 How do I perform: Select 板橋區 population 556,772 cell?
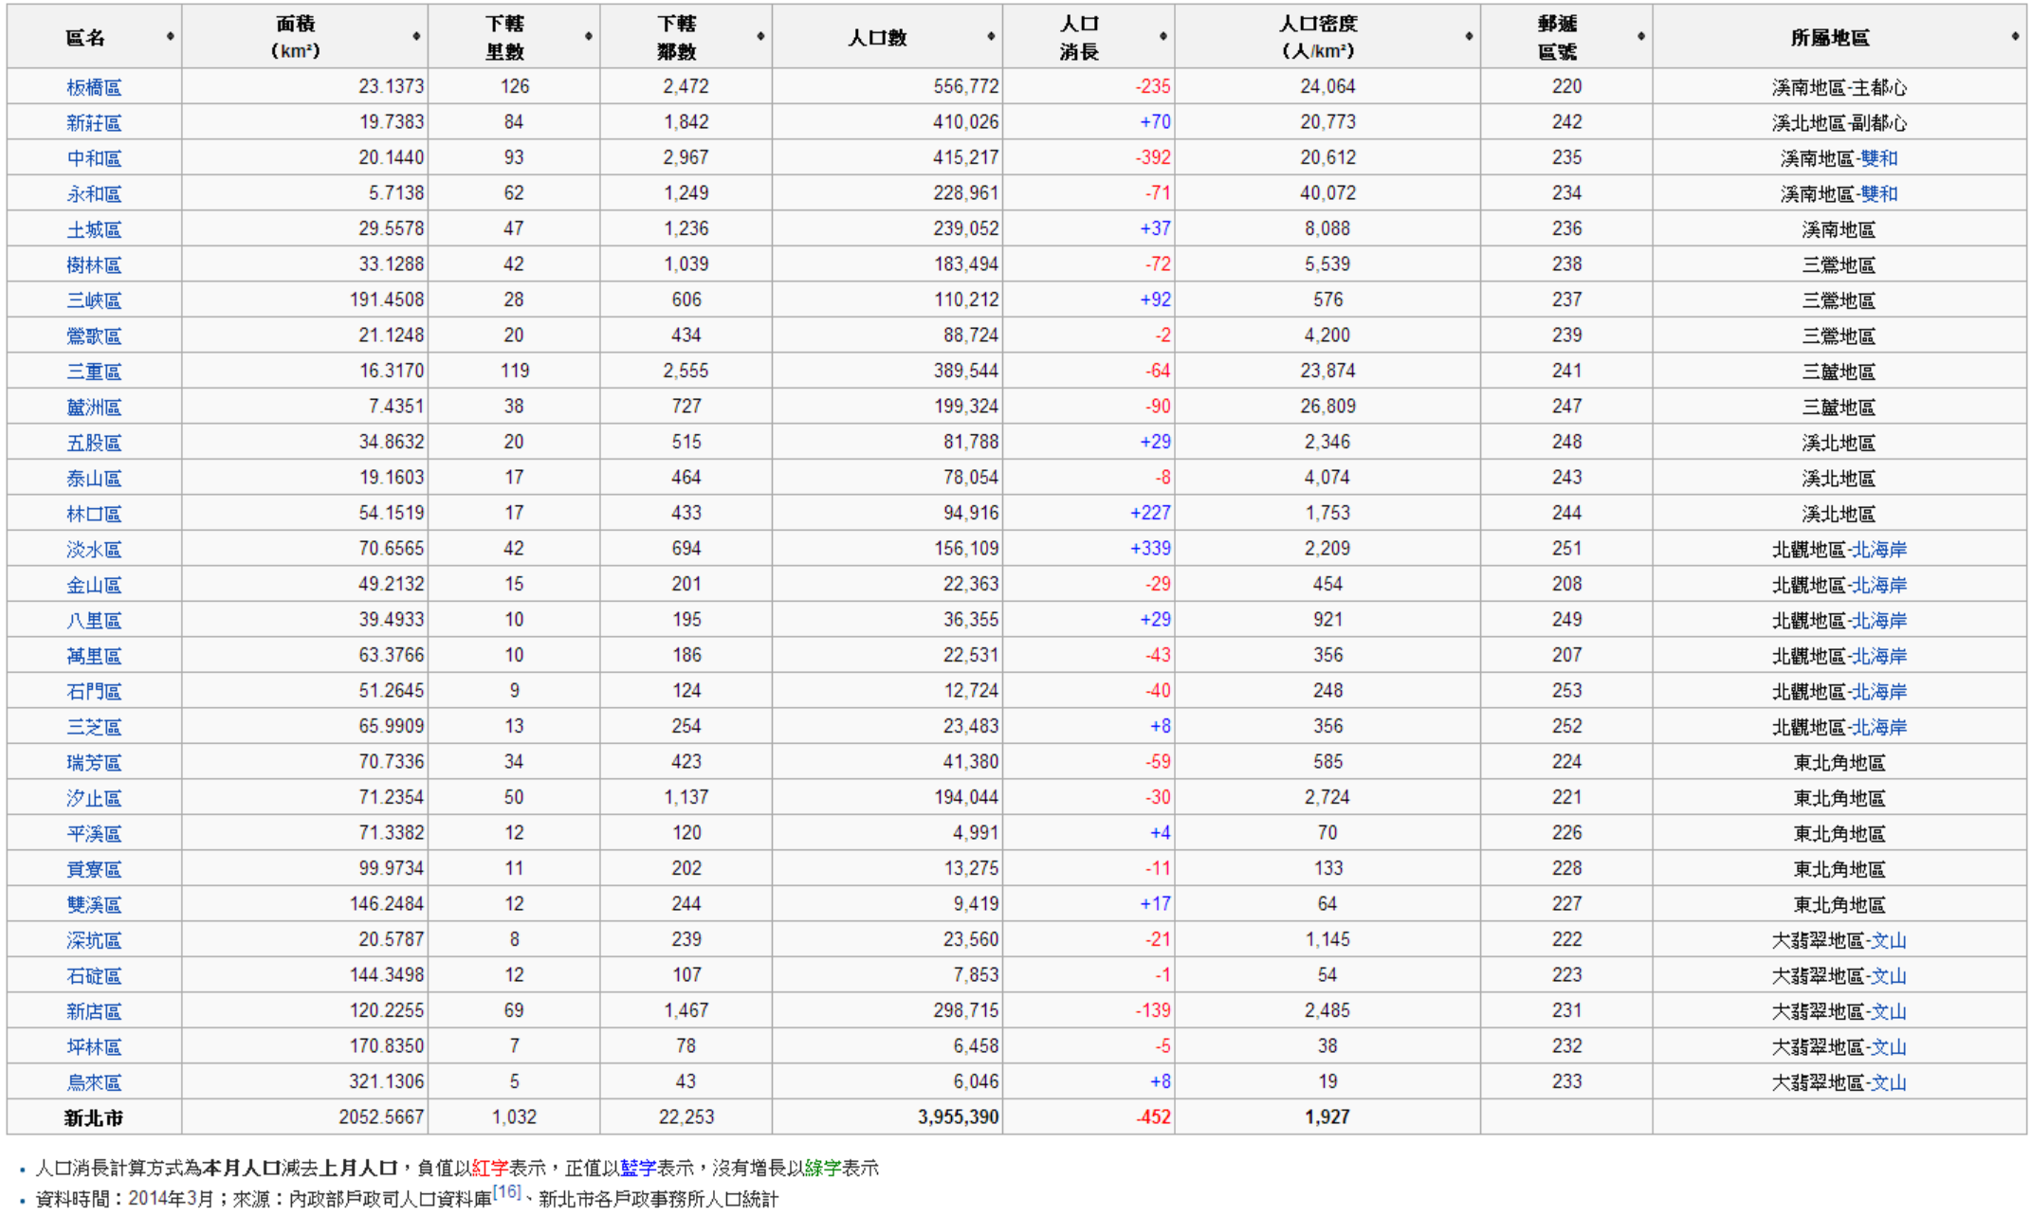click(x=887, y=86)
